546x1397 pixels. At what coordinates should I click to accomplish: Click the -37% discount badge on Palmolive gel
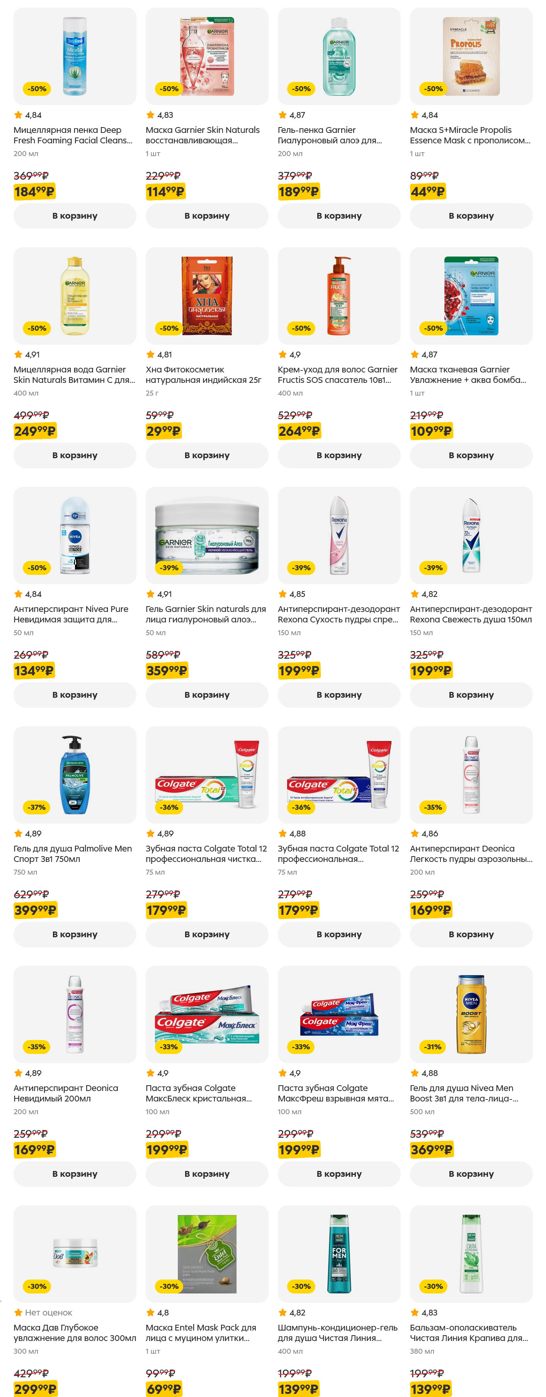coord(37,807)
